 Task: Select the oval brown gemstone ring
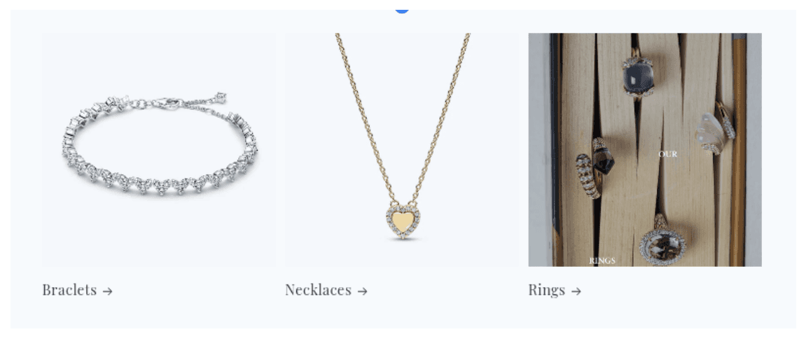click(663, 244)
